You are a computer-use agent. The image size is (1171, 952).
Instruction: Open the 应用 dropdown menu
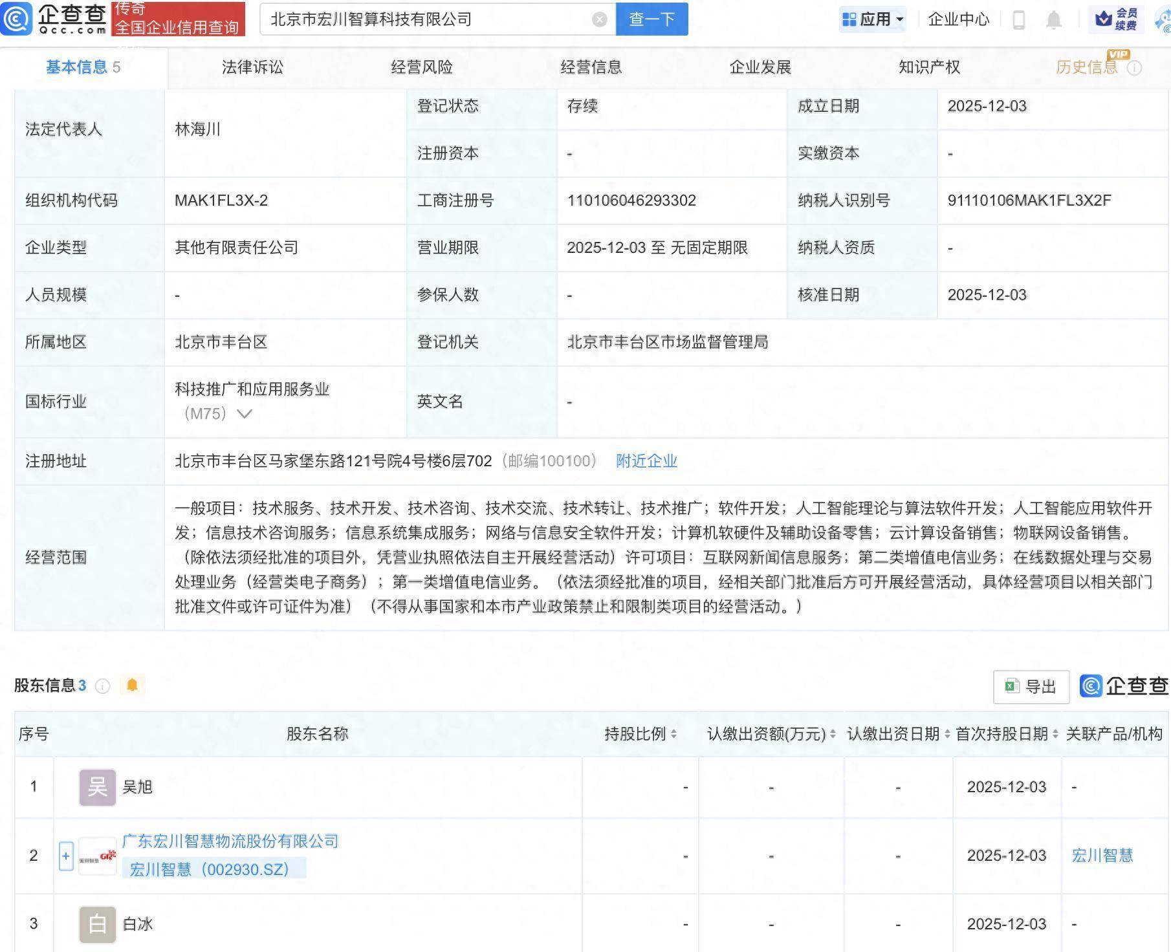click(873, 19)
